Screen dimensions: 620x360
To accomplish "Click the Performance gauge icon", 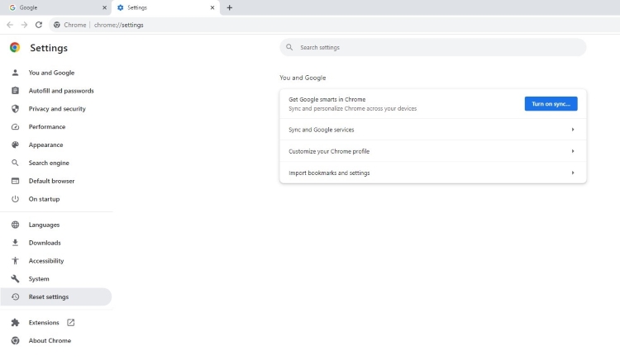I will (15, 126).
